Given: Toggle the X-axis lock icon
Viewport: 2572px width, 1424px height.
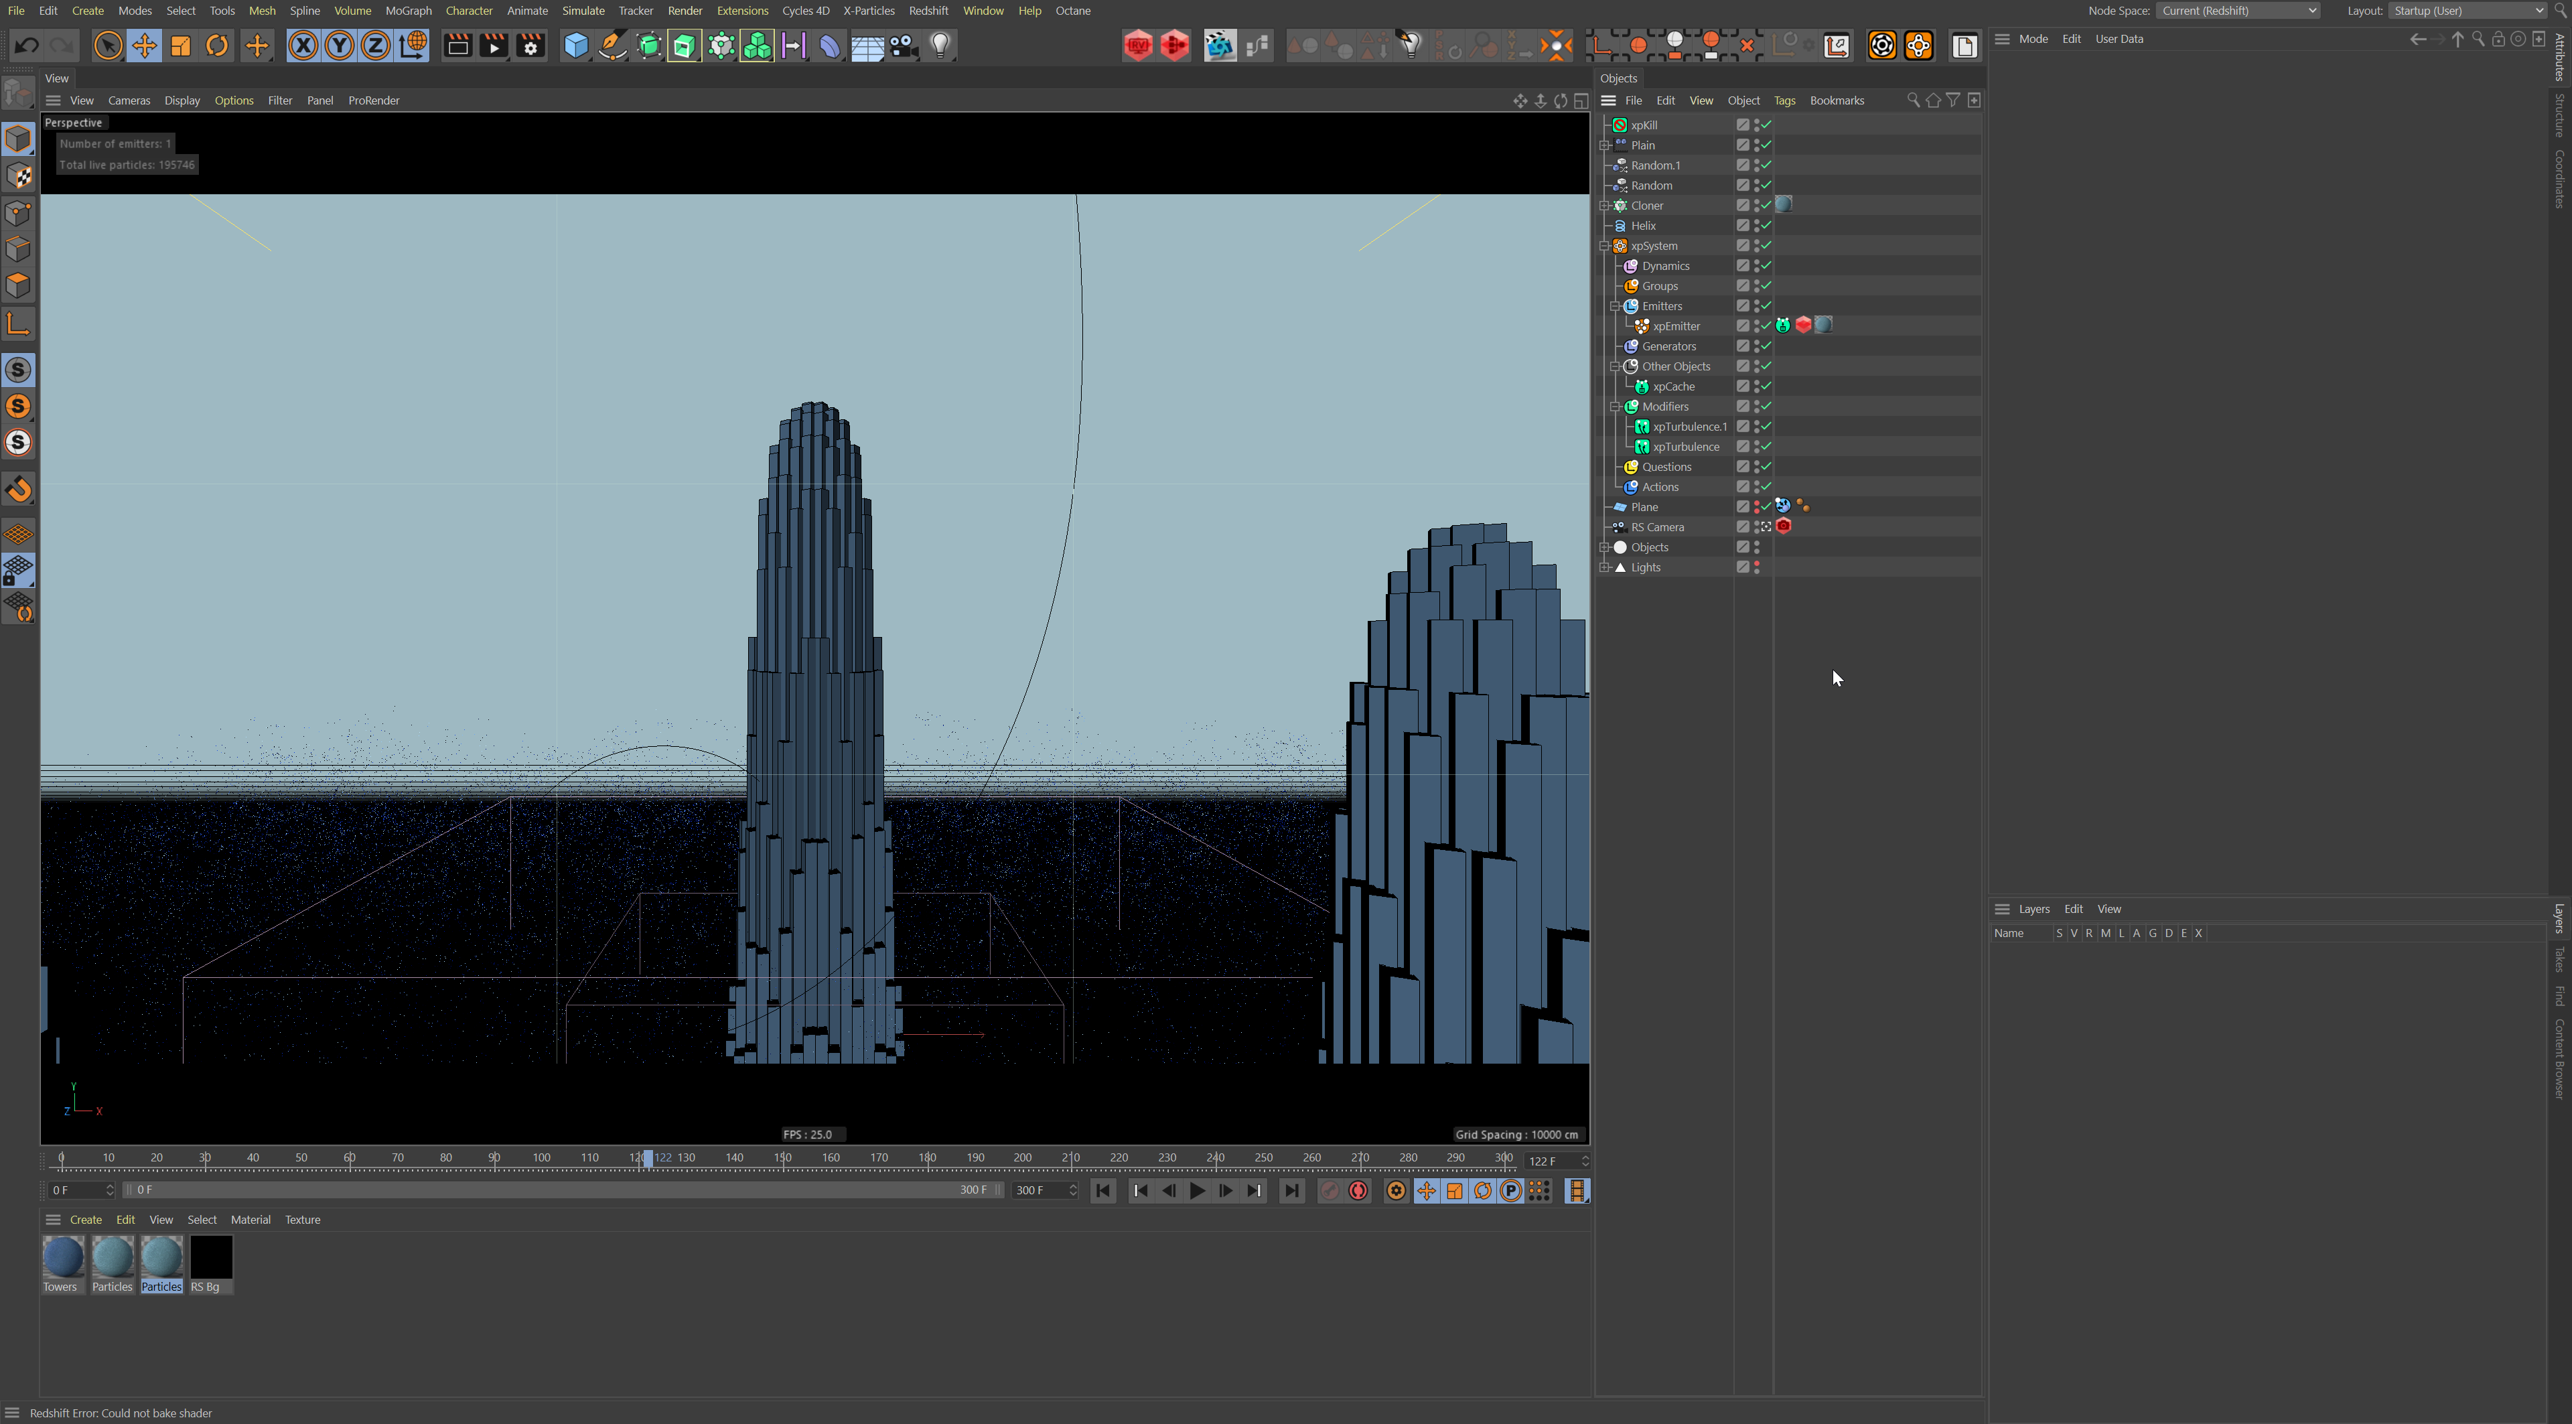Looking at the screenshot, I should pos(303,46).
